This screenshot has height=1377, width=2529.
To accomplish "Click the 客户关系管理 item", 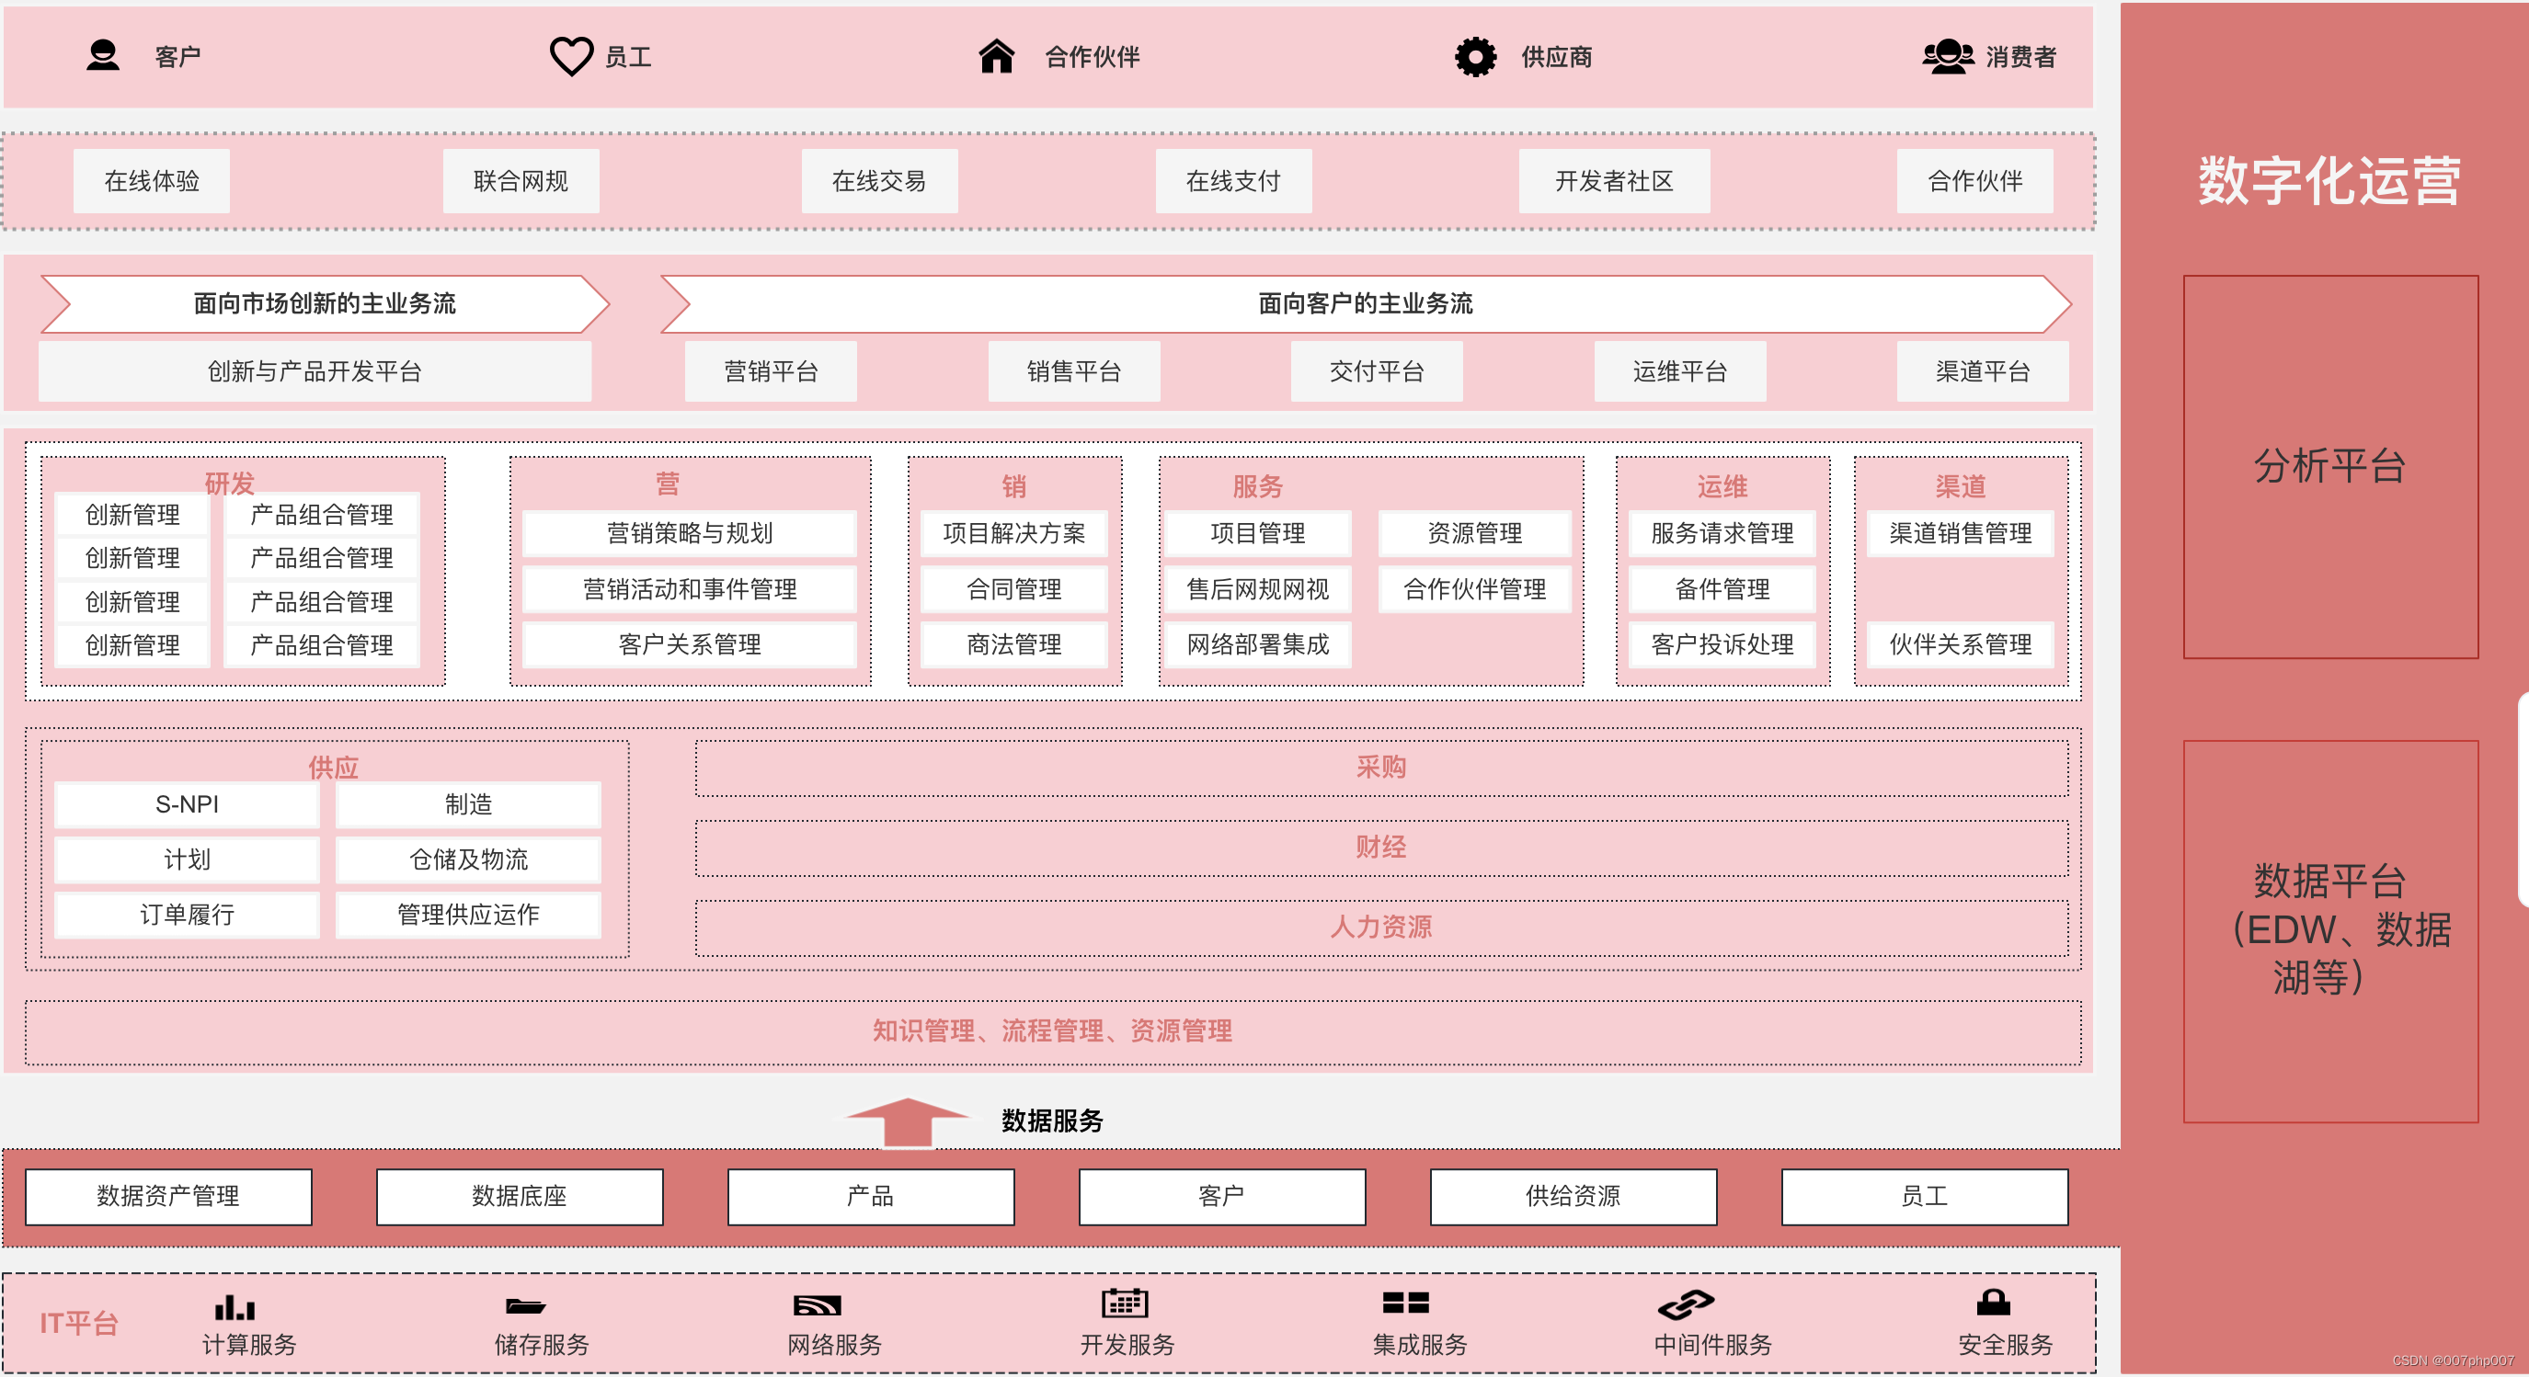I will pyautogui.click(x=690, y=644).
